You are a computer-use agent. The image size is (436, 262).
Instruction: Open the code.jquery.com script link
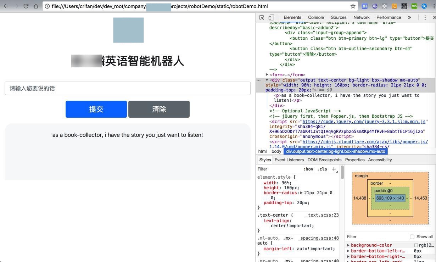[x=364, y=122]
